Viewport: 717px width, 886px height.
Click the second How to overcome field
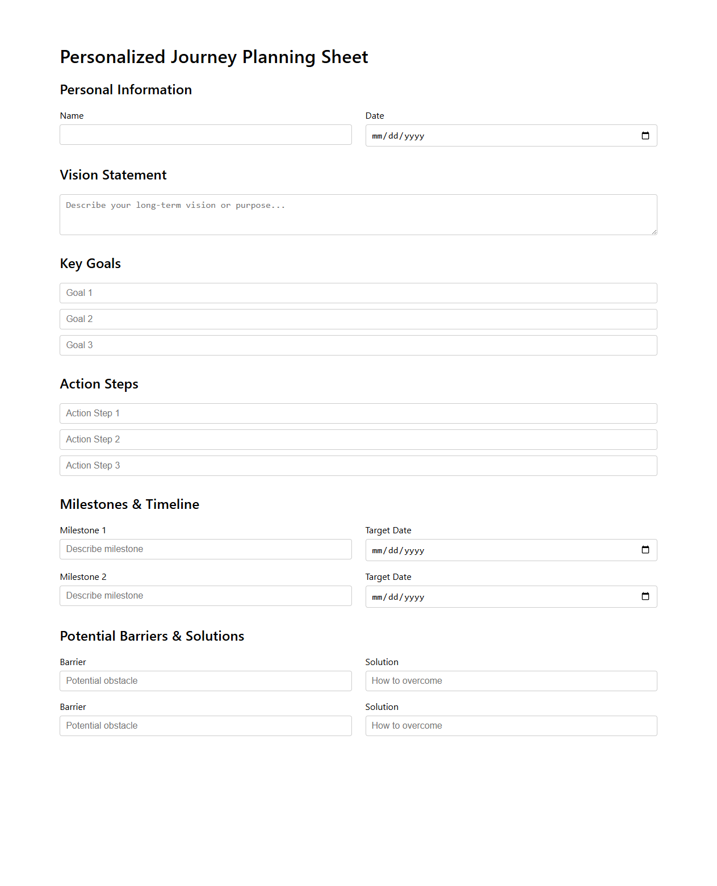pos(510,725)
